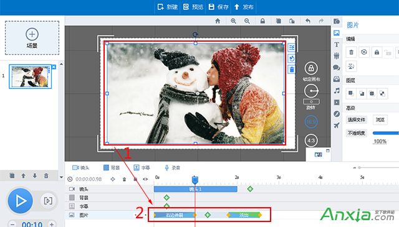Switch to the 字幕 timeline tab
Image resolution: width=399 pixels, height=227 pixels.
click(142, 167)
